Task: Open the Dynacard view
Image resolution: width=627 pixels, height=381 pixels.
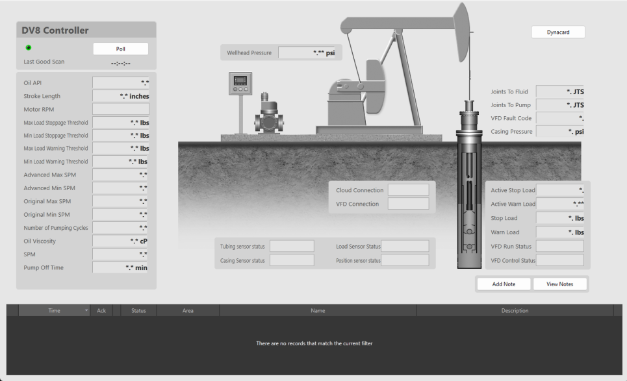Action: pyautogui.click(x=557, y=32)
